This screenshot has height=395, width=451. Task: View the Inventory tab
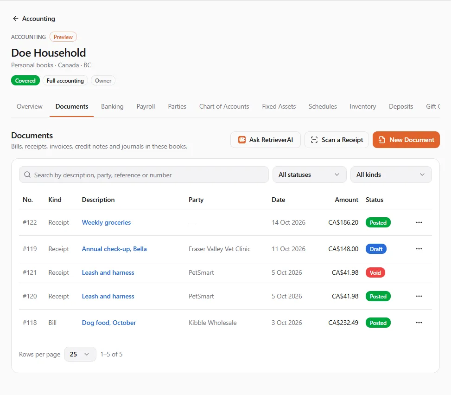tap(362, 107)
